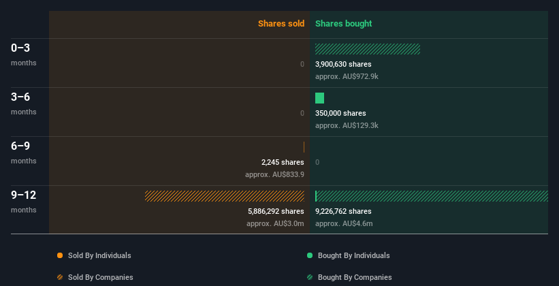
Task: Click the green Bought By Individuals legend dot
Action: click(x=310, y=255)
